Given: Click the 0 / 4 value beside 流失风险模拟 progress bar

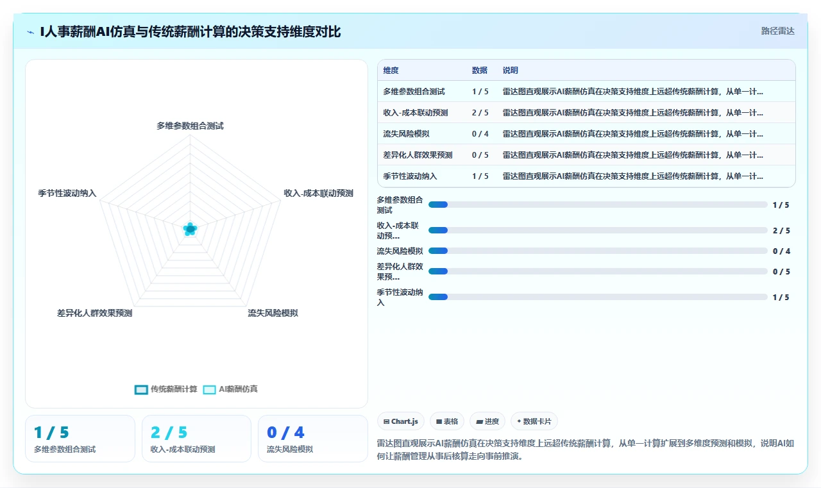Looking at the screenshot, I should (x=781, y=251).
